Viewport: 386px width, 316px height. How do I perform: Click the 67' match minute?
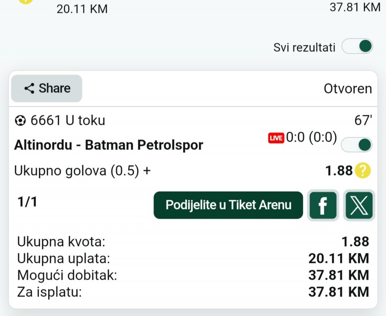pyautogui.click(x=363, y=120)
